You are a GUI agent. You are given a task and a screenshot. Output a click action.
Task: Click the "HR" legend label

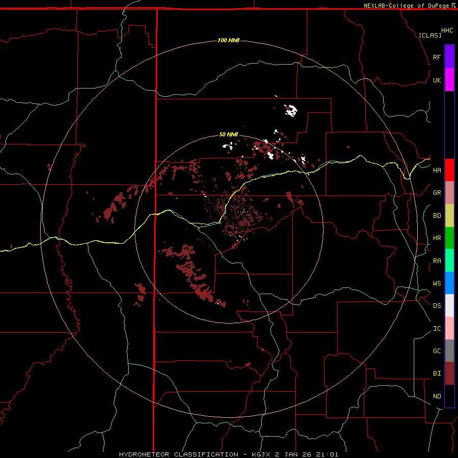[x=437, y=238]
